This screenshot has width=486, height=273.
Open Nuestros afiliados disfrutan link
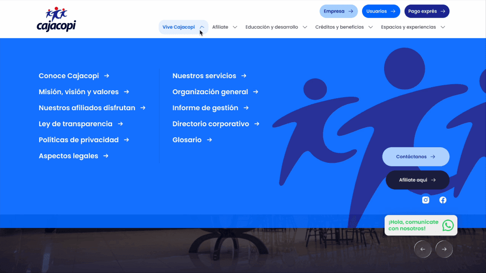click(87, 108)
